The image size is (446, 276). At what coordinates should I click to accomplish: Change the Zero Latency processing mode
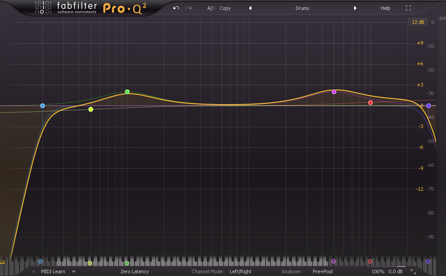[x=135, y=271]
